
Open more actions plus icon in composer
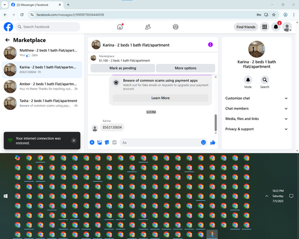click(x=92, y=142)
